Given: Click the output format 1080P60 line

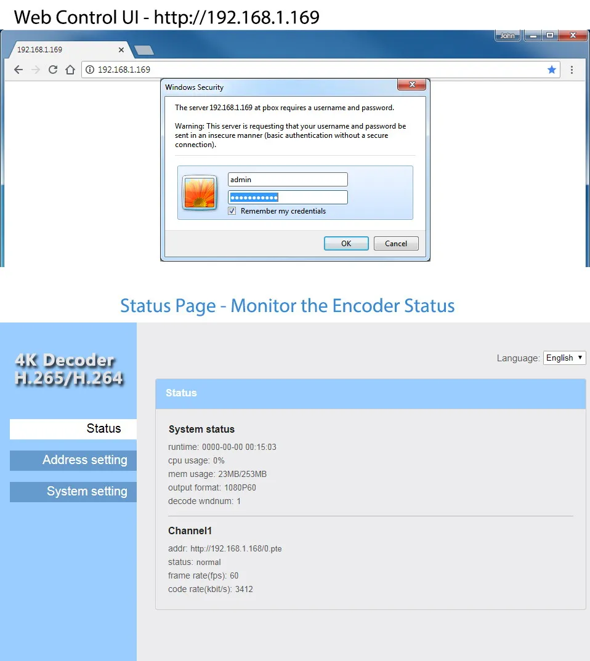Looking at the screenshot, I should tap(212, 487).
